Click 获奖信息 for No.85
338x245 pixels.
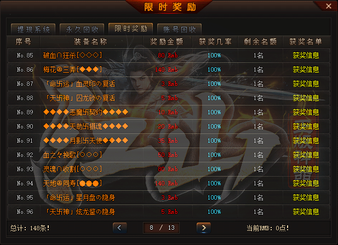tap(306, 55)
